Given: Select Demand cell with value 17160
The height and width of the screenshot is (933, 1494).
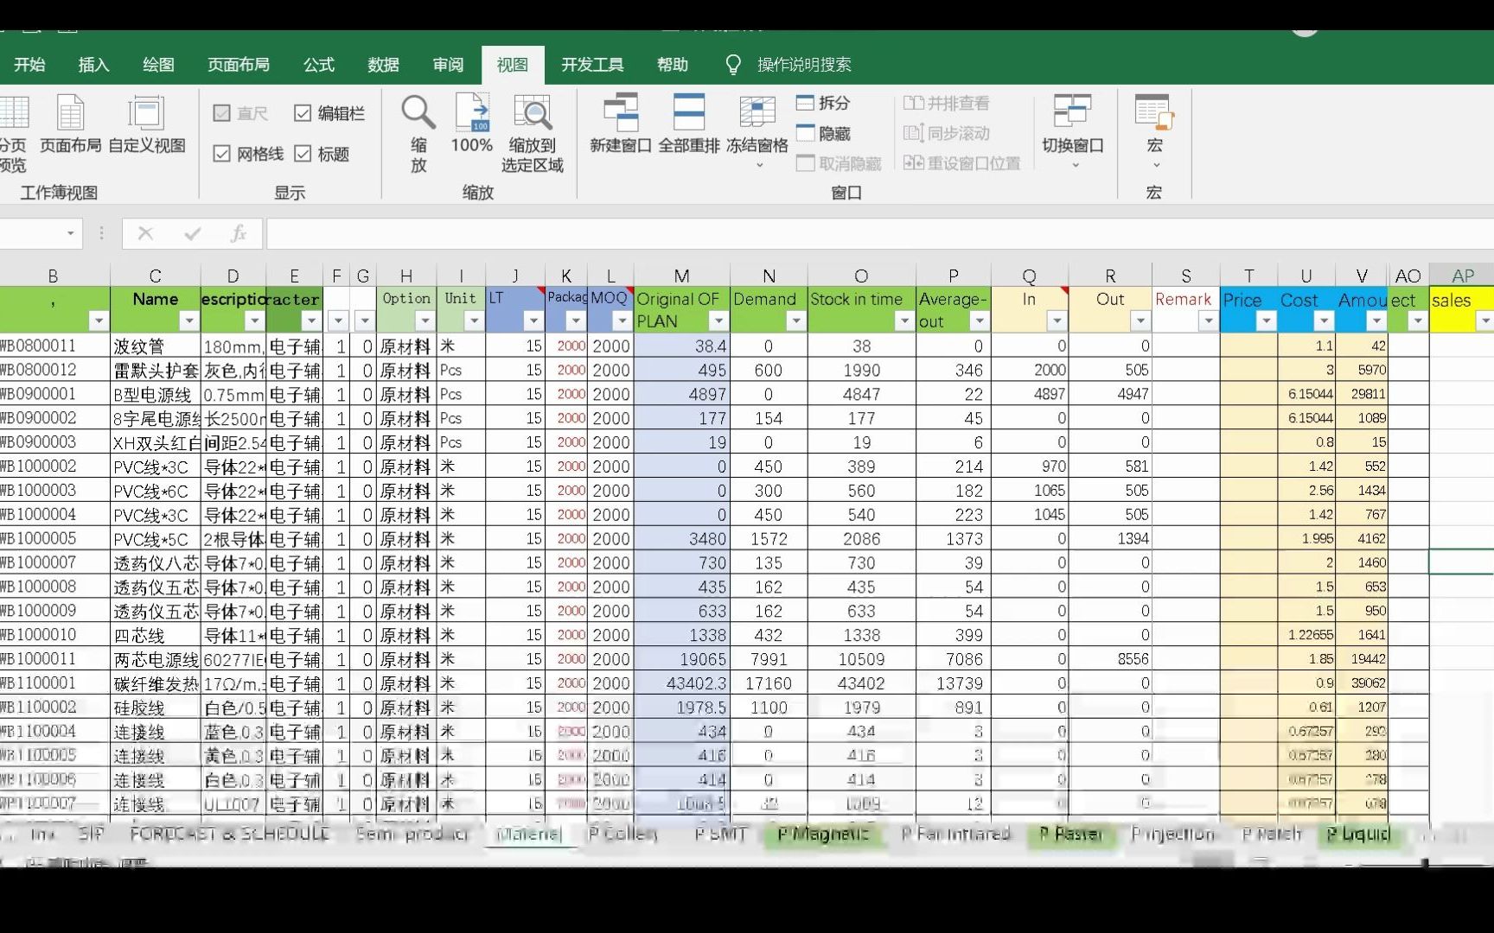Looking at the screenshot, I should click(x=769, y=683).
